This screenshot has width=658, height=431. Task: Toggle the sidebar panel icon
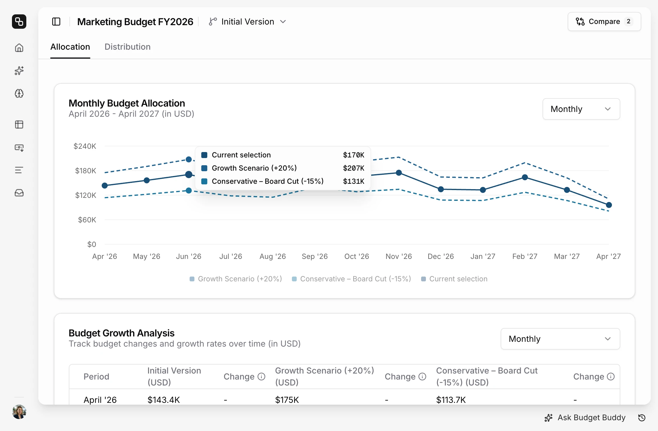56,22
